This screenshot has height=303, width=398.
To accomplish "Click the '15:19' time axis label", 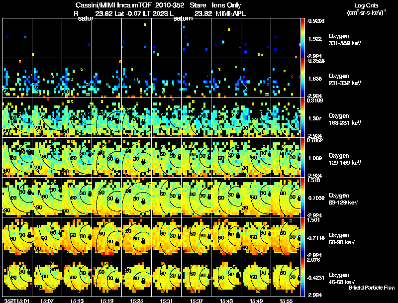I will pos(106,301).
